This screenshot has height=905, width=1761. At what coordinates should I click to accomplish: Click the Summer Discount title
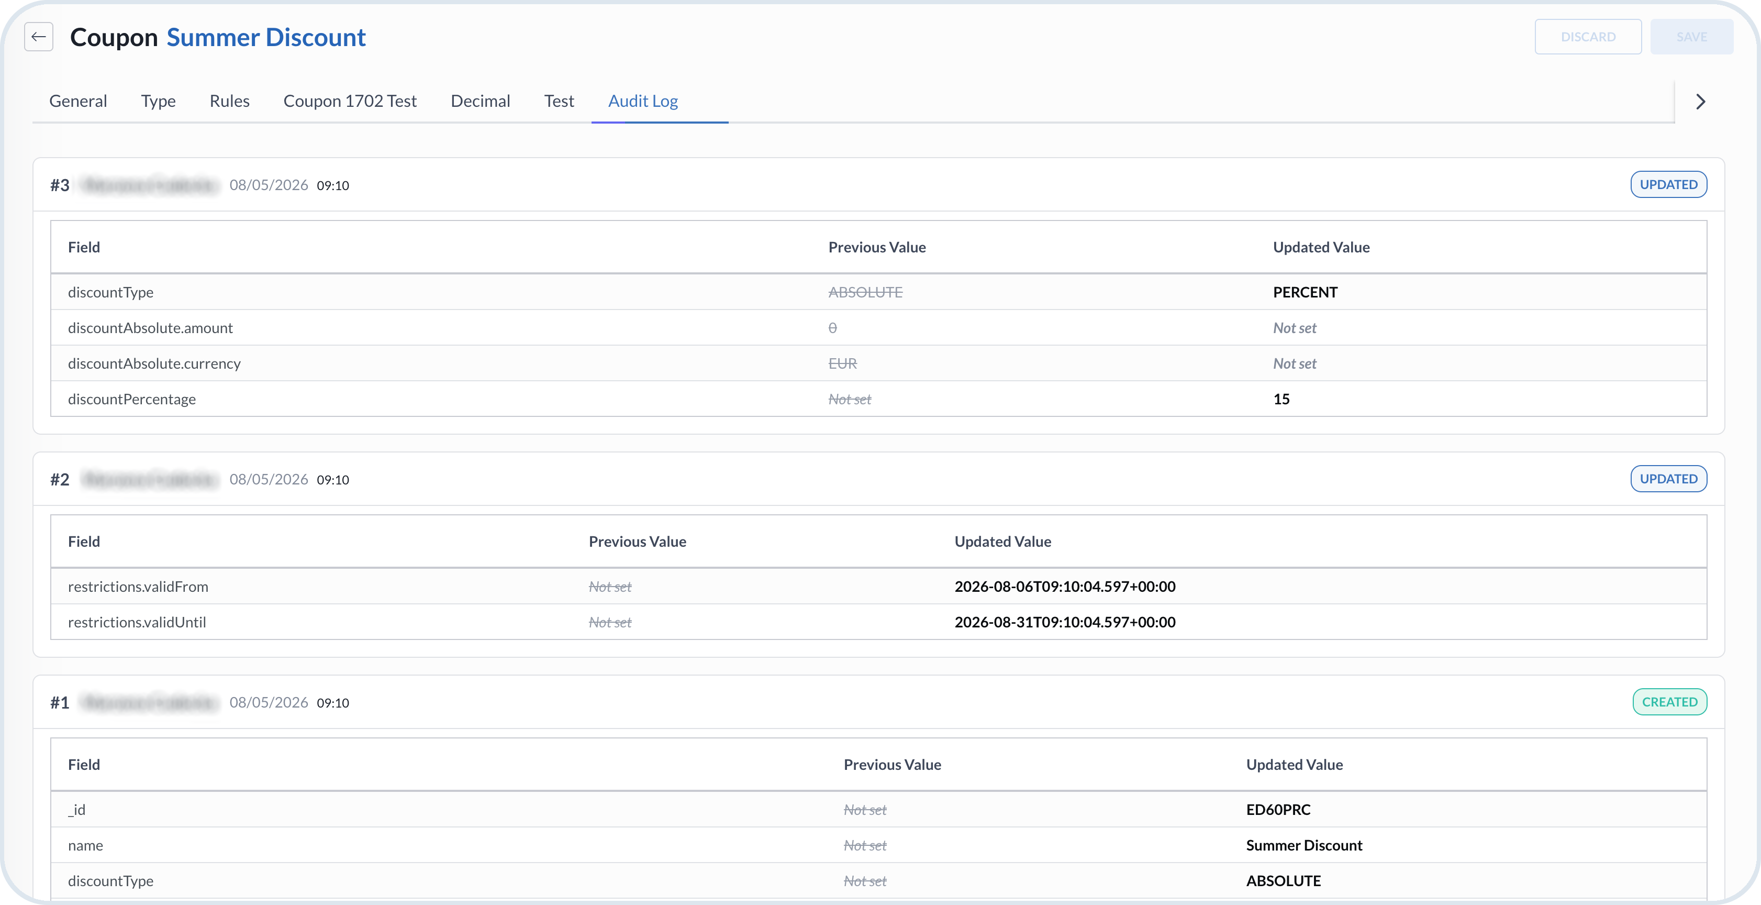[x=266, y=38]
